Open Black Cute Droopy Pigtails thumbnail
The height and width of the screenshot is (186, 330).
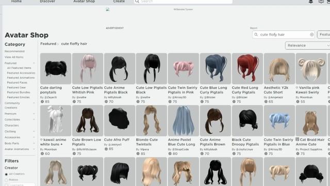pos(247,120)
